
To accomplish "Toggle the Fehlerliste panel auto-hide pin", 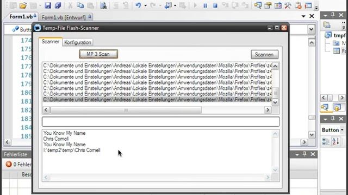I will [x=304, y=154].
